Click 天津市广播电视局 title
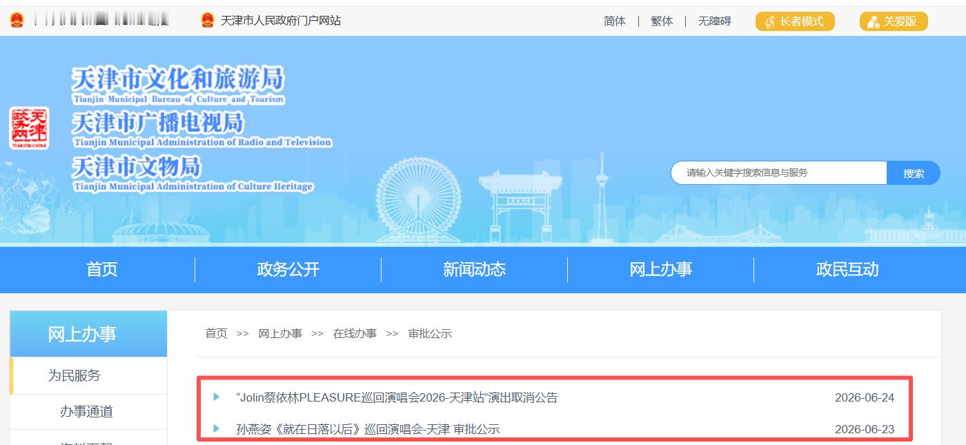Image resolution: width=966 pixels, height=445 pixels. tap(158, 123)
